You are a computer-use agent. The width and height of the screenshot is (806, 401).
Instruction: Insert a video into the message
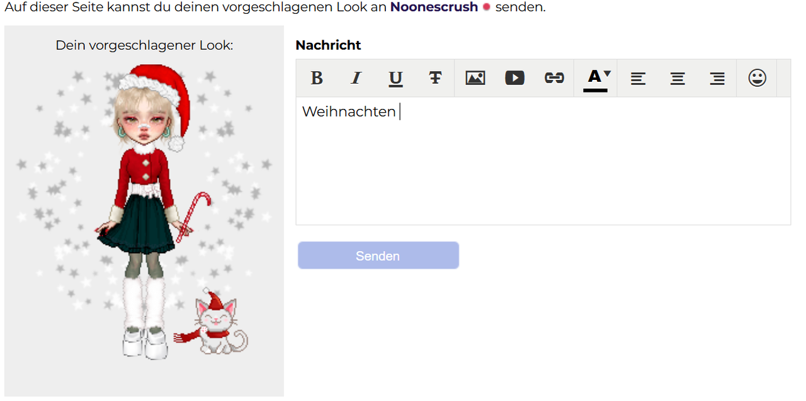point(515,78)
